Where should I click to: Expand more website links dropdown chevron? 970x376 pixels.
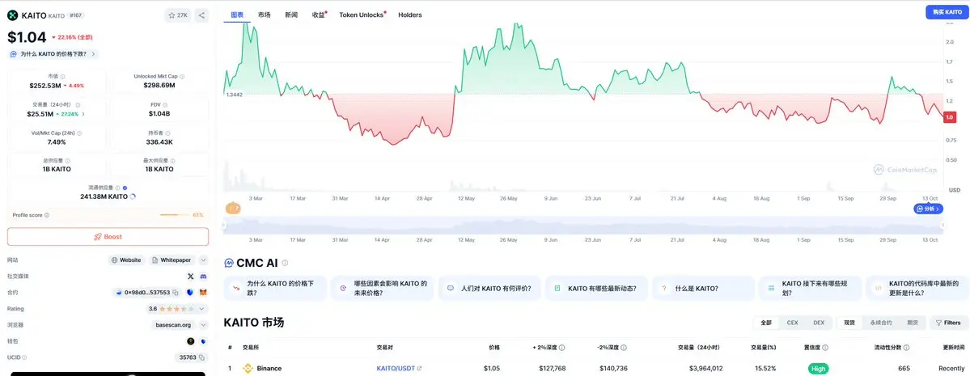(203, 260)
